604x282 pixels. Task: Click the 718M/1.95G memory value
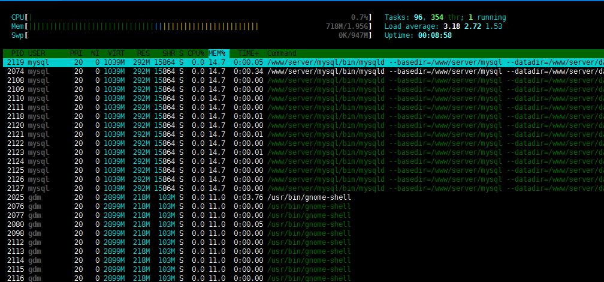(347, 26)
